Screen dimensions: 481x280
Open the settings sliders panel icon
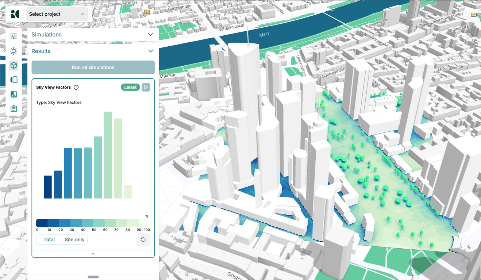(14, 36)
